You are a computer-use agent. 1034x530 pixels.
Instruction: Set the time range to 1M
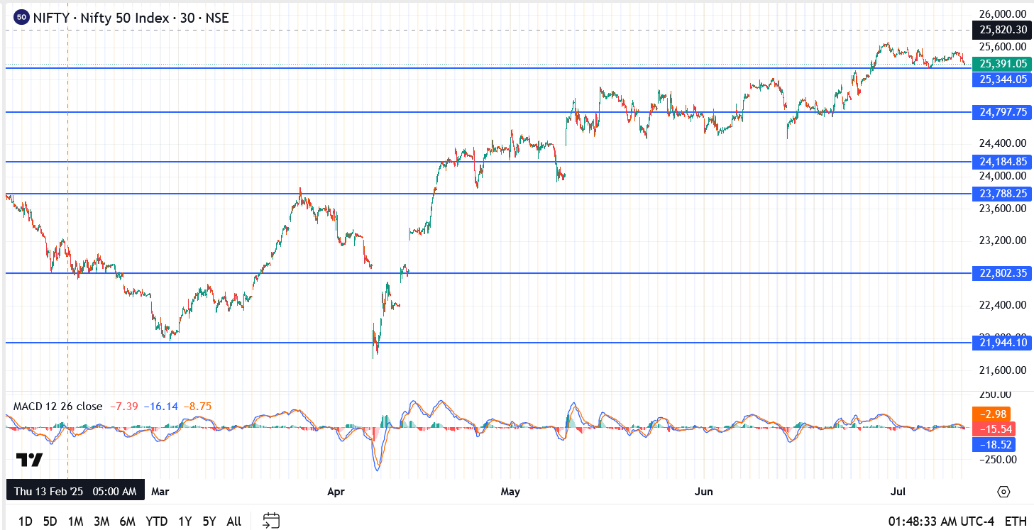pyautogui.click(x=75, y=521)
